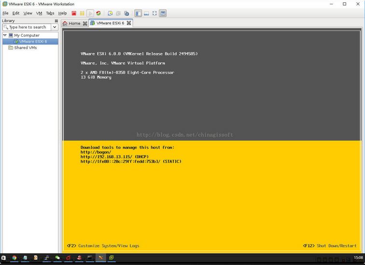
Task: Click the Power On play icon
Action: (90, 13)
